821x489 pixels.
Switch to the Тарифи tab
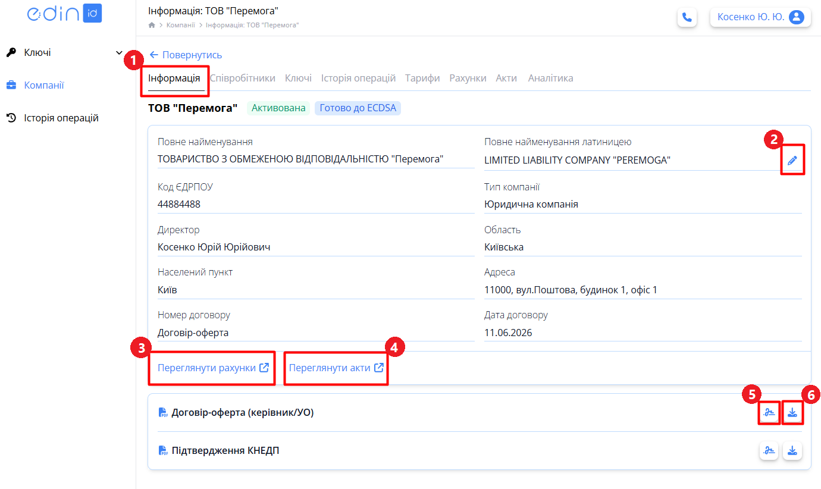coord(422,78)
